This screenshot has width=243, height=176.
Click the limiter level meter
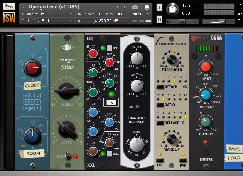click(206, 49)
